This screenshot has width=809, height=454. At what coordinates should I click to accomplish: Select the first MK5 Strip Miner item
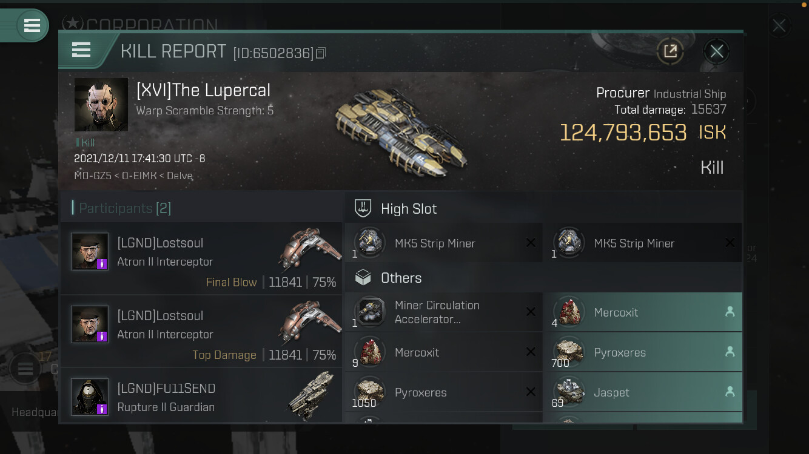click(443, 243)
